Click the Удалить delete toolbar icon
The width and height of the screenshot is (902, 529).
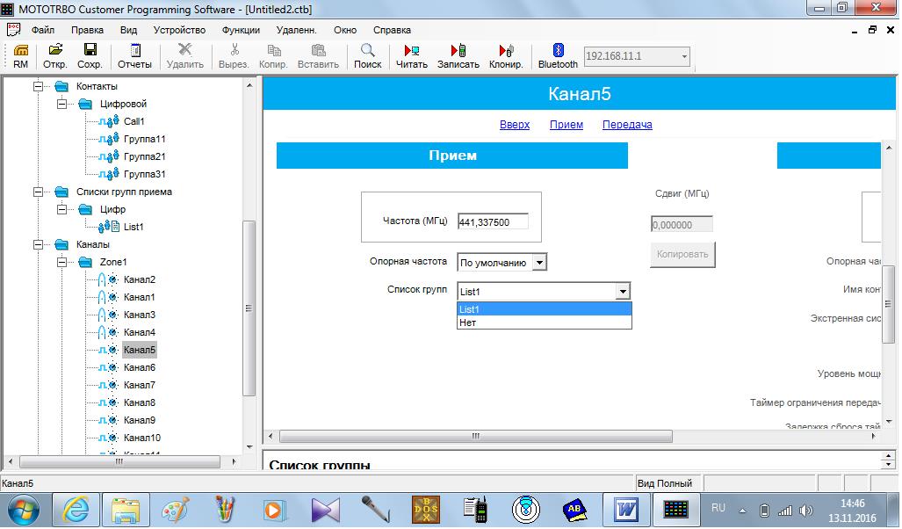tap(185, 56)
